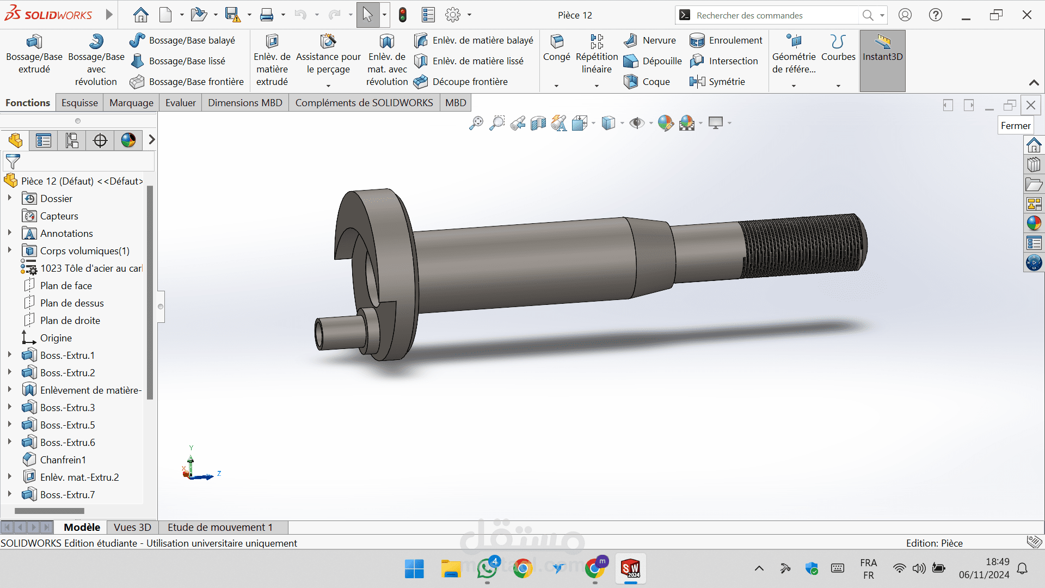The image size is (1045, 588).
Task: Open the Evaluer tab
Action: [x=180, y=103]
